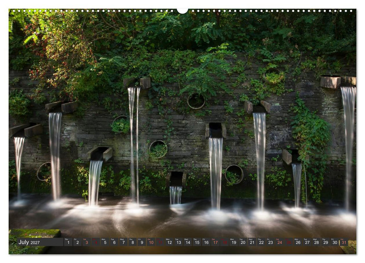Select the Thu 22 date cell
Image resolution: width=365 pixels, height=263 pixels.
click(261, 242)
